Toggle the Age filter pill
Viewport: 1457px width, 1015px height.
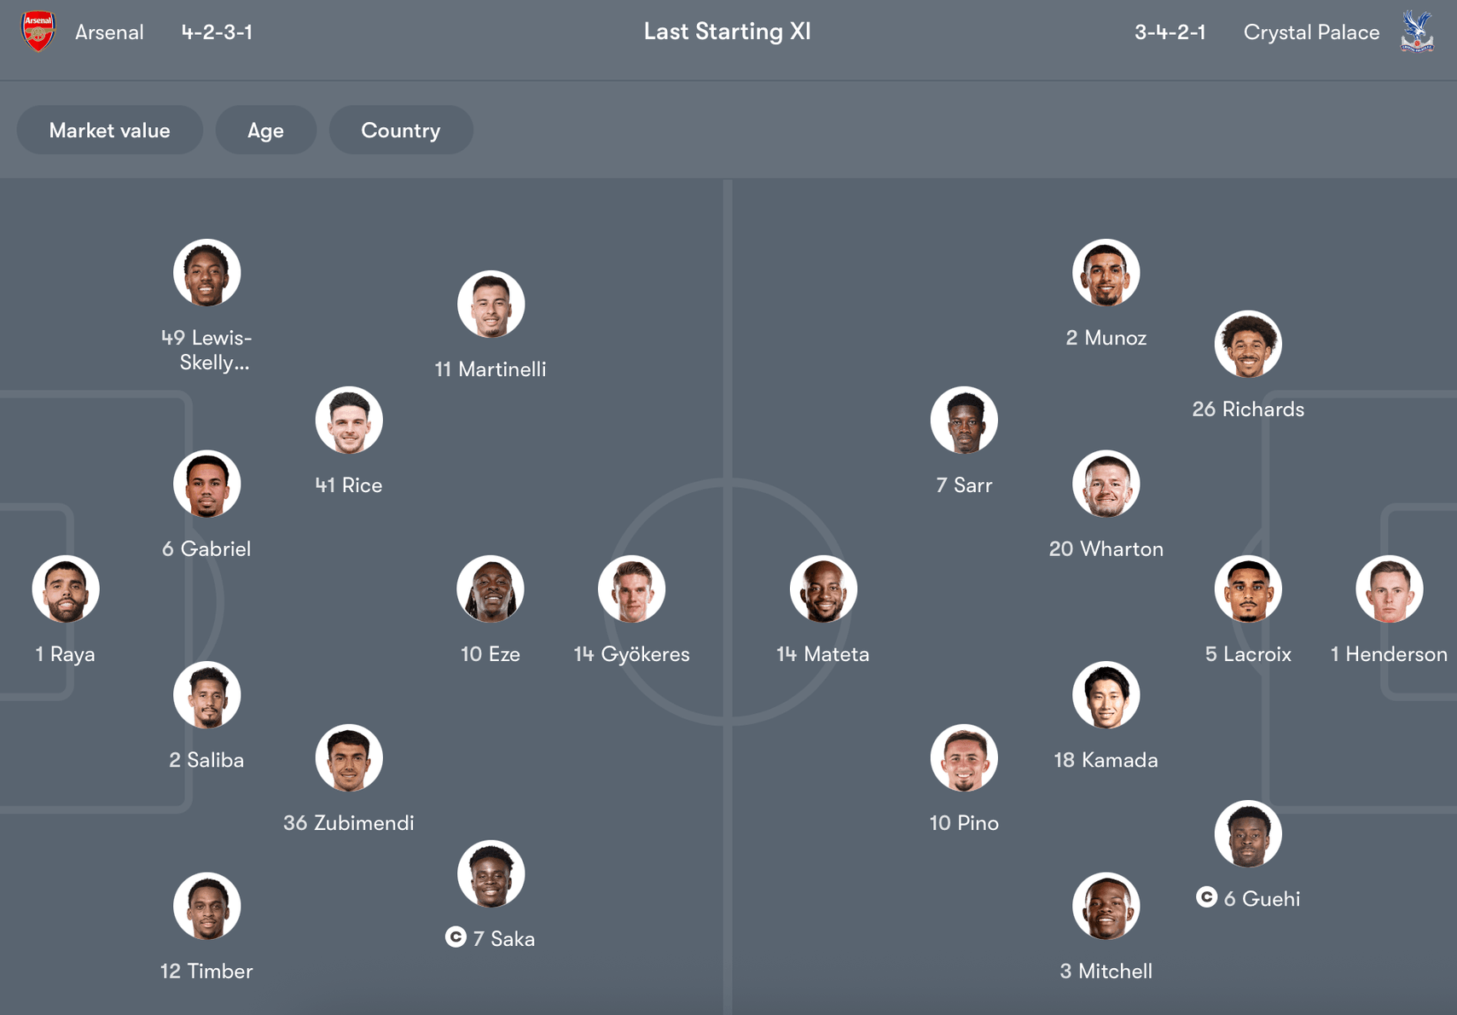pos(265,130)
